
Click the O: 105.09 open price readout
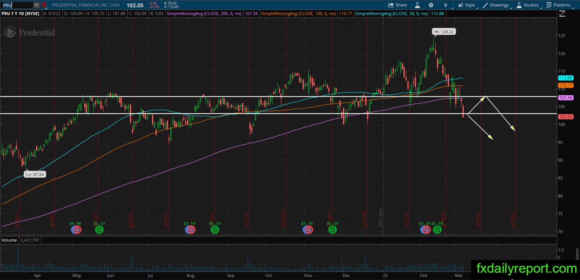(74, 14)
